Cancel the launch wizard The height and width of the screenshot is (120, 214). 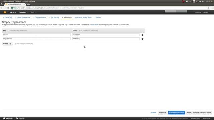click(154, 113)
